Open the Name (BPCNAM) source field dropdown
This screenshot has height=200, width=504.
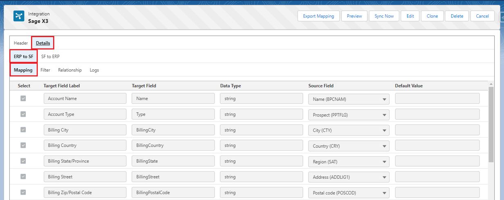point(348,99)
